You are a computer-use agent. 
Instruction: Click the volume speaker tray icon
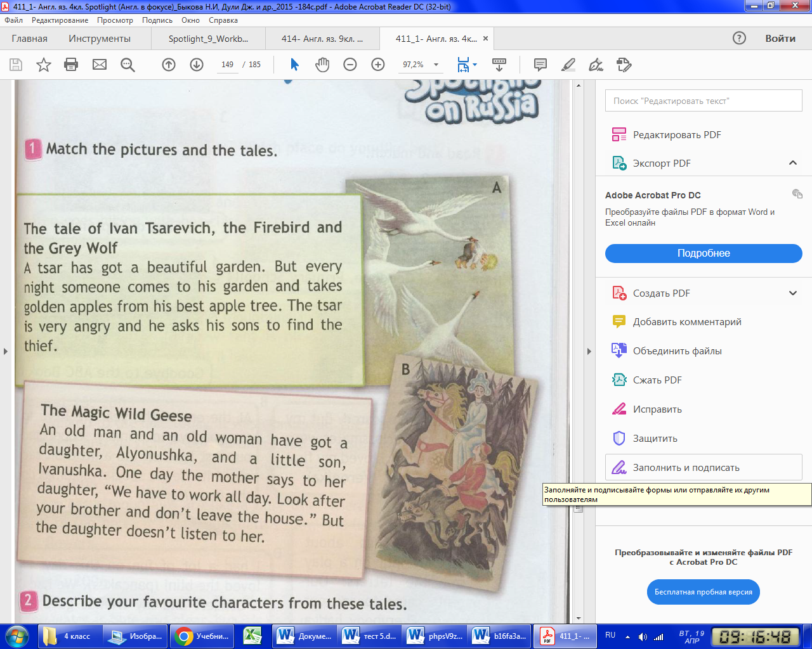[x=643, y=636]
